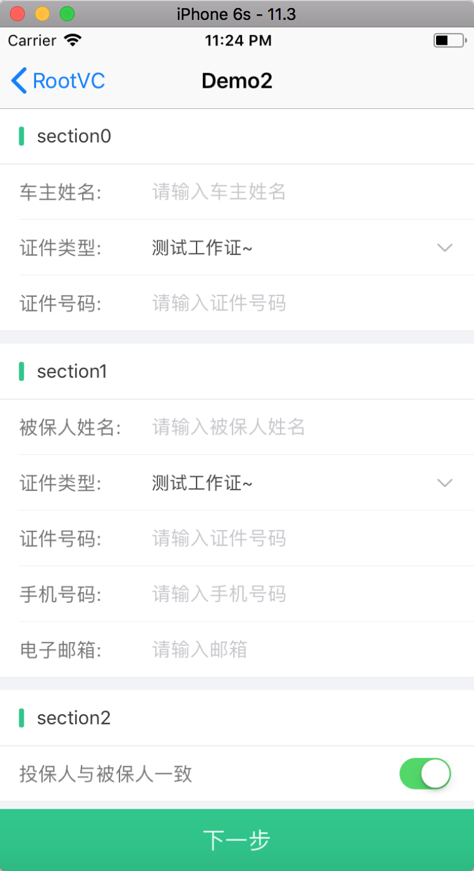Click the battery icon in status bar
The image size is (474, 871).
tap(449, 41)
